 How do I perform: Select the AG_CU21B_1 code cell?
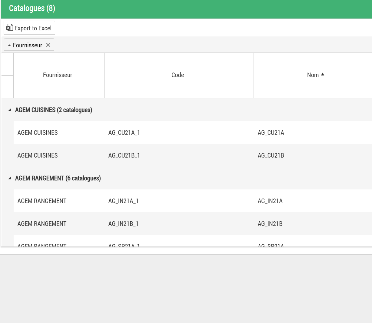pos(124,155)
